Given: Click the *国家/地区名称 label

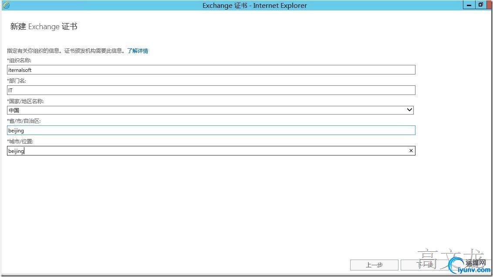Looking at the screenshot, I should coord(25,101).
